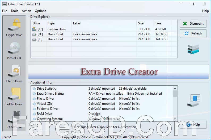The height and width of the screenshot is (140, 211).
Task: Sort list by Label column header
Action: click(104, 23)
